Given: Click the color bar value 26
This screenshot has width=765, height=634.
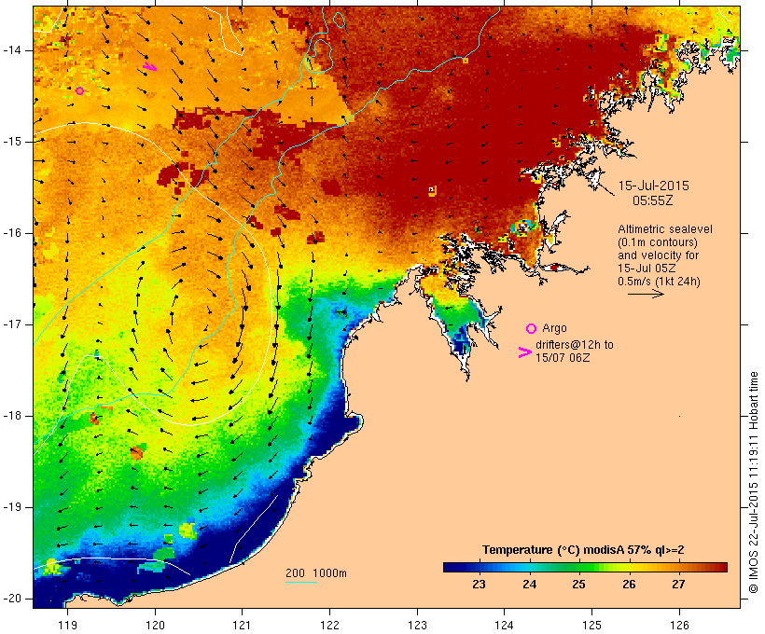Looking at the screenshot, I should [x=629, y=584].
